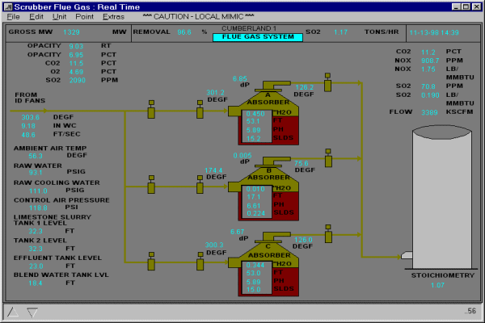Open the Unit menu
485x323 pixels.
(60, 16)
